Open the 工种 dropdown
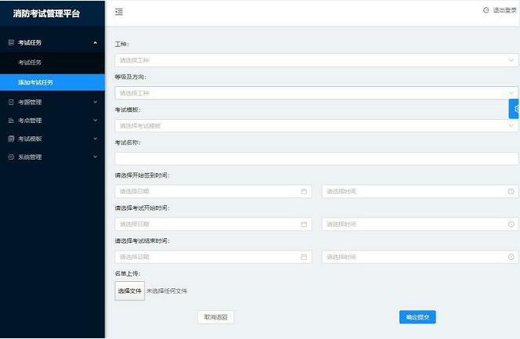This screenshot has width=520, height=339. (315, 60)
